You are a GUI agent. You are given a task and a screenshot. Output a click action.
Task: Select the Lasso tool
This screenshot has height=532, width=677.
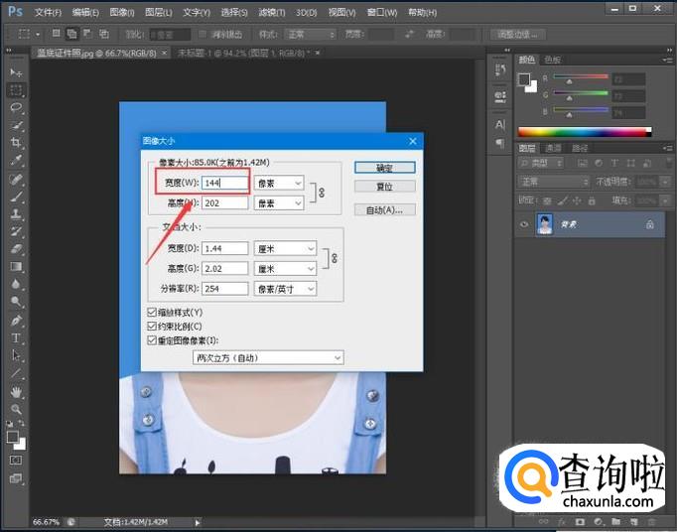pos(16,106)
